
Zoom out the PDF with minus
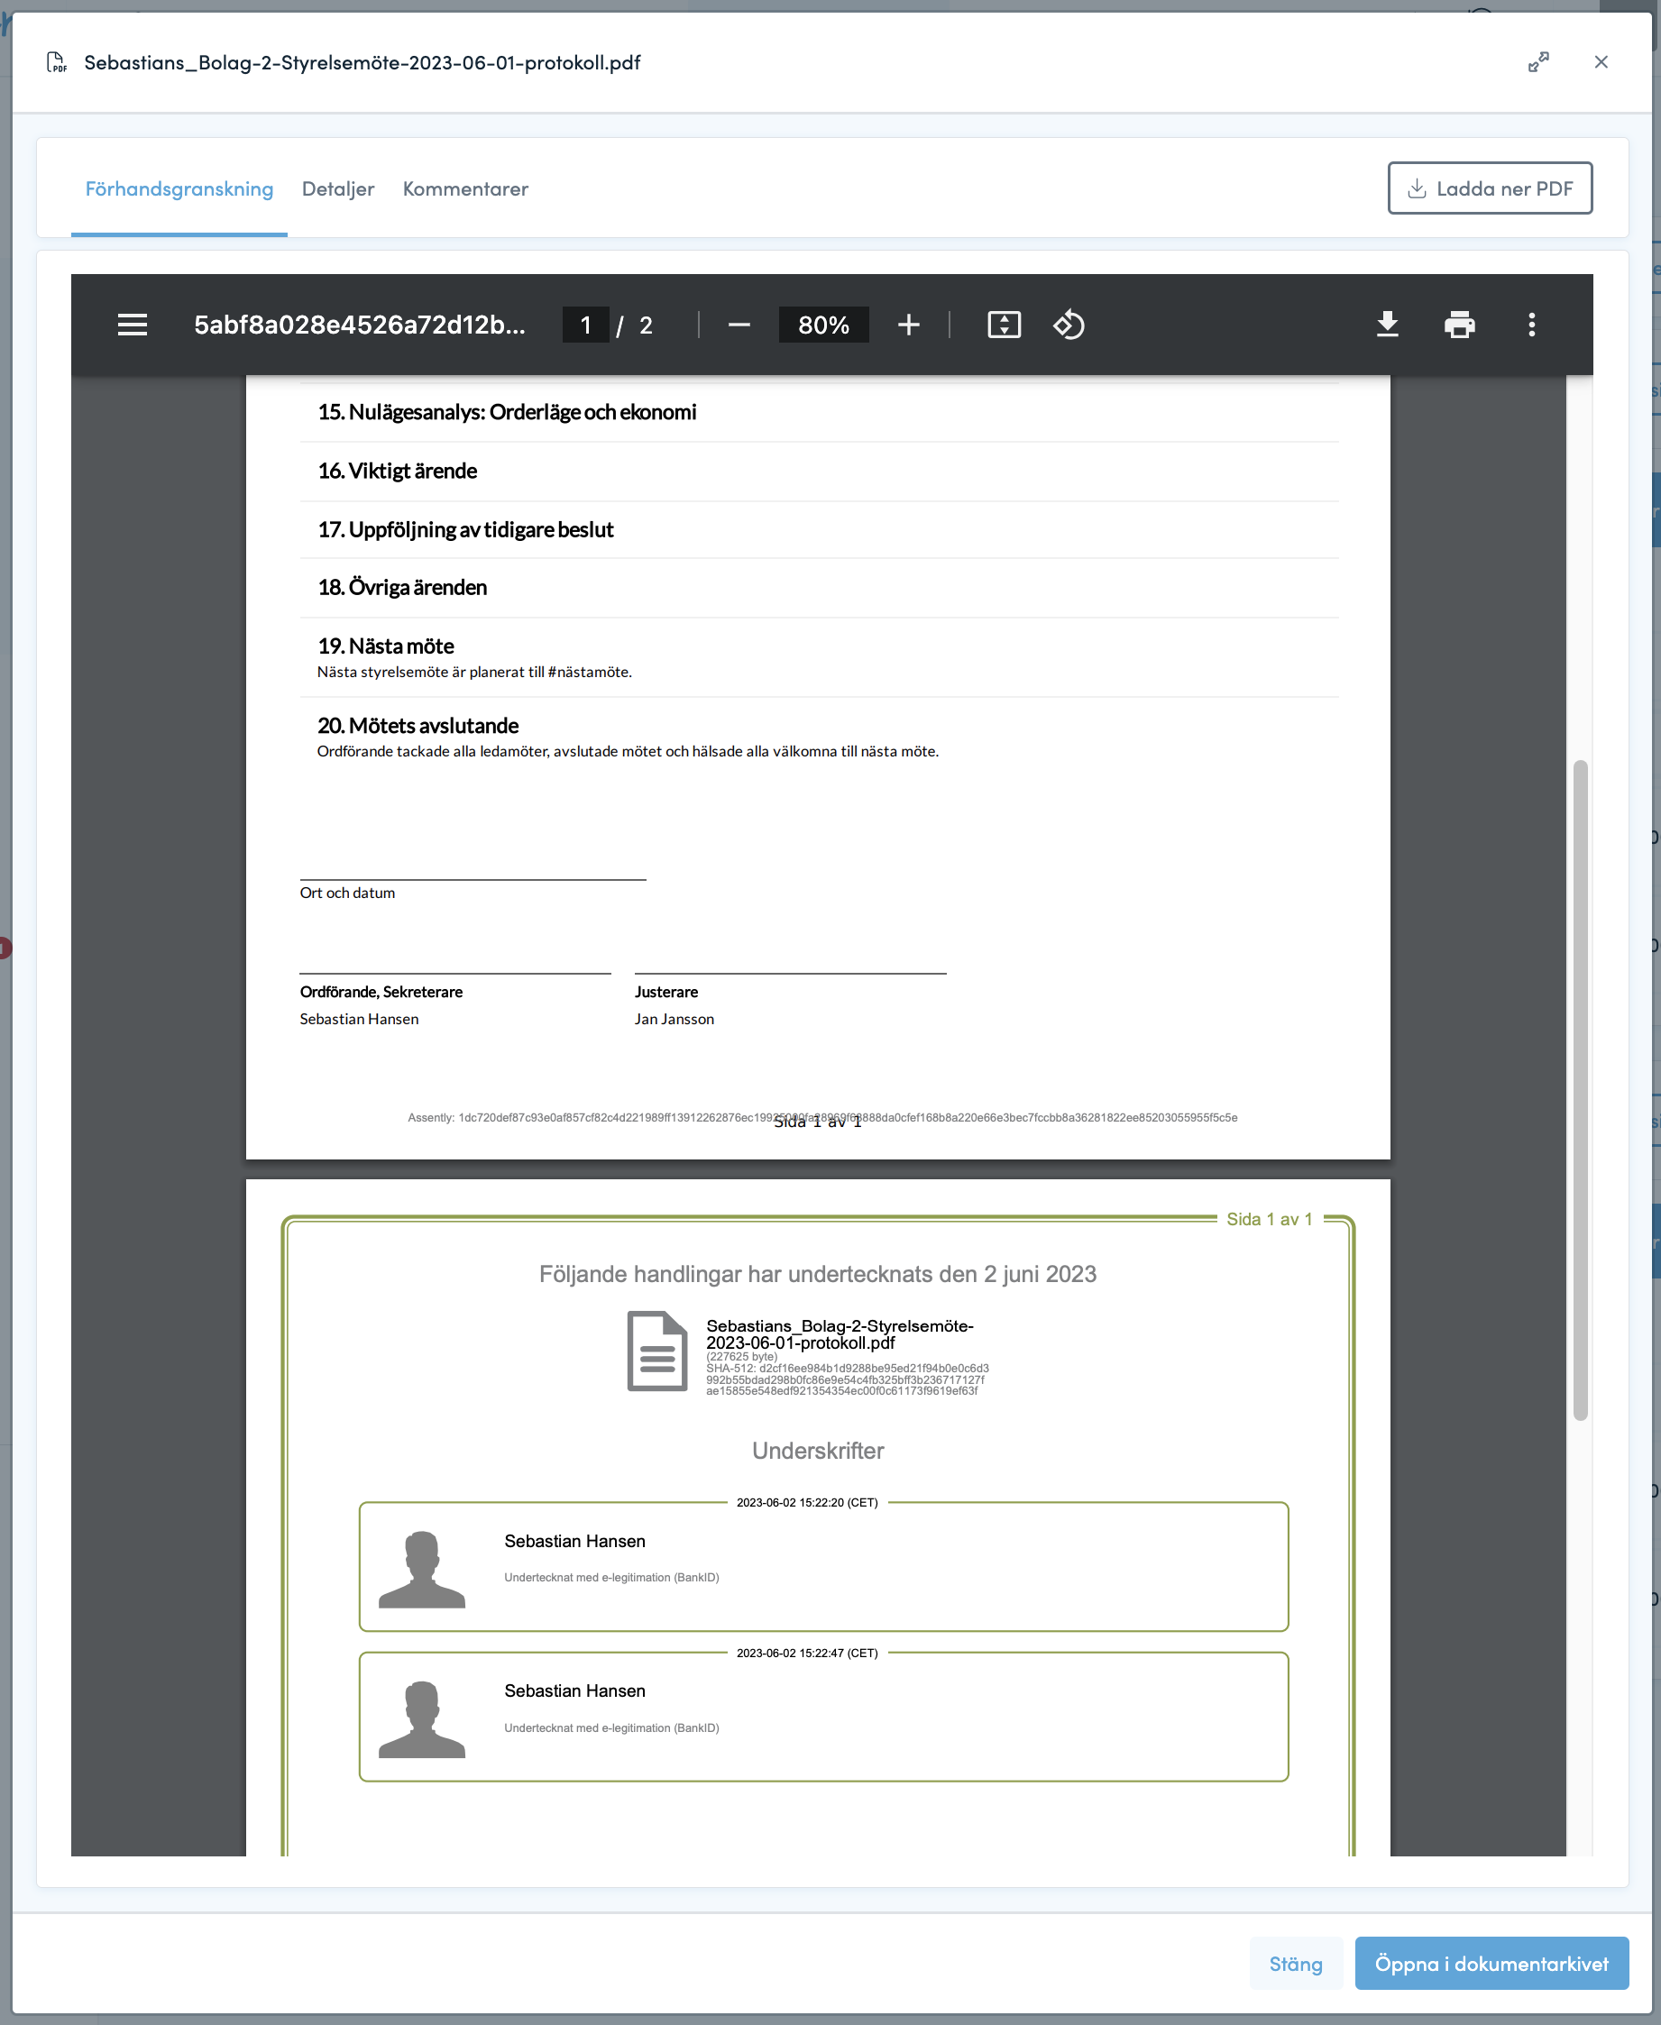pyautogui.click(x=739, y=325)
